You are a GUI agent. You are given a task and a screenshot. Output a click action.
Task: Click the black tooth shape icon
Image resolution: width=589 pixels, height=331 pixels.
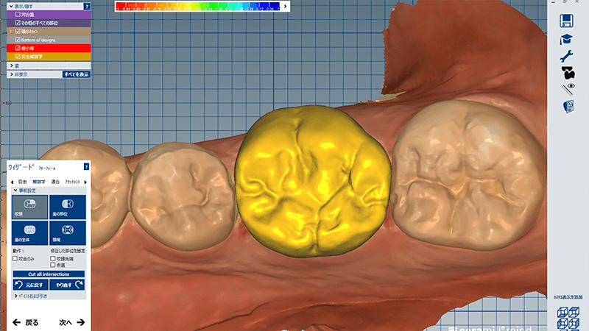(567, 73)
